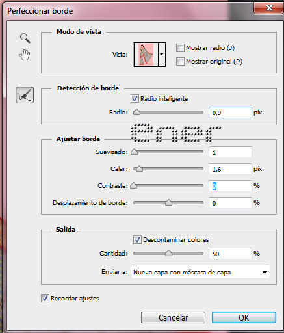The height and width of the screenshot is (333, 284).
Task: Click the Radio slider handle
Action: click(x=136, y=112)
